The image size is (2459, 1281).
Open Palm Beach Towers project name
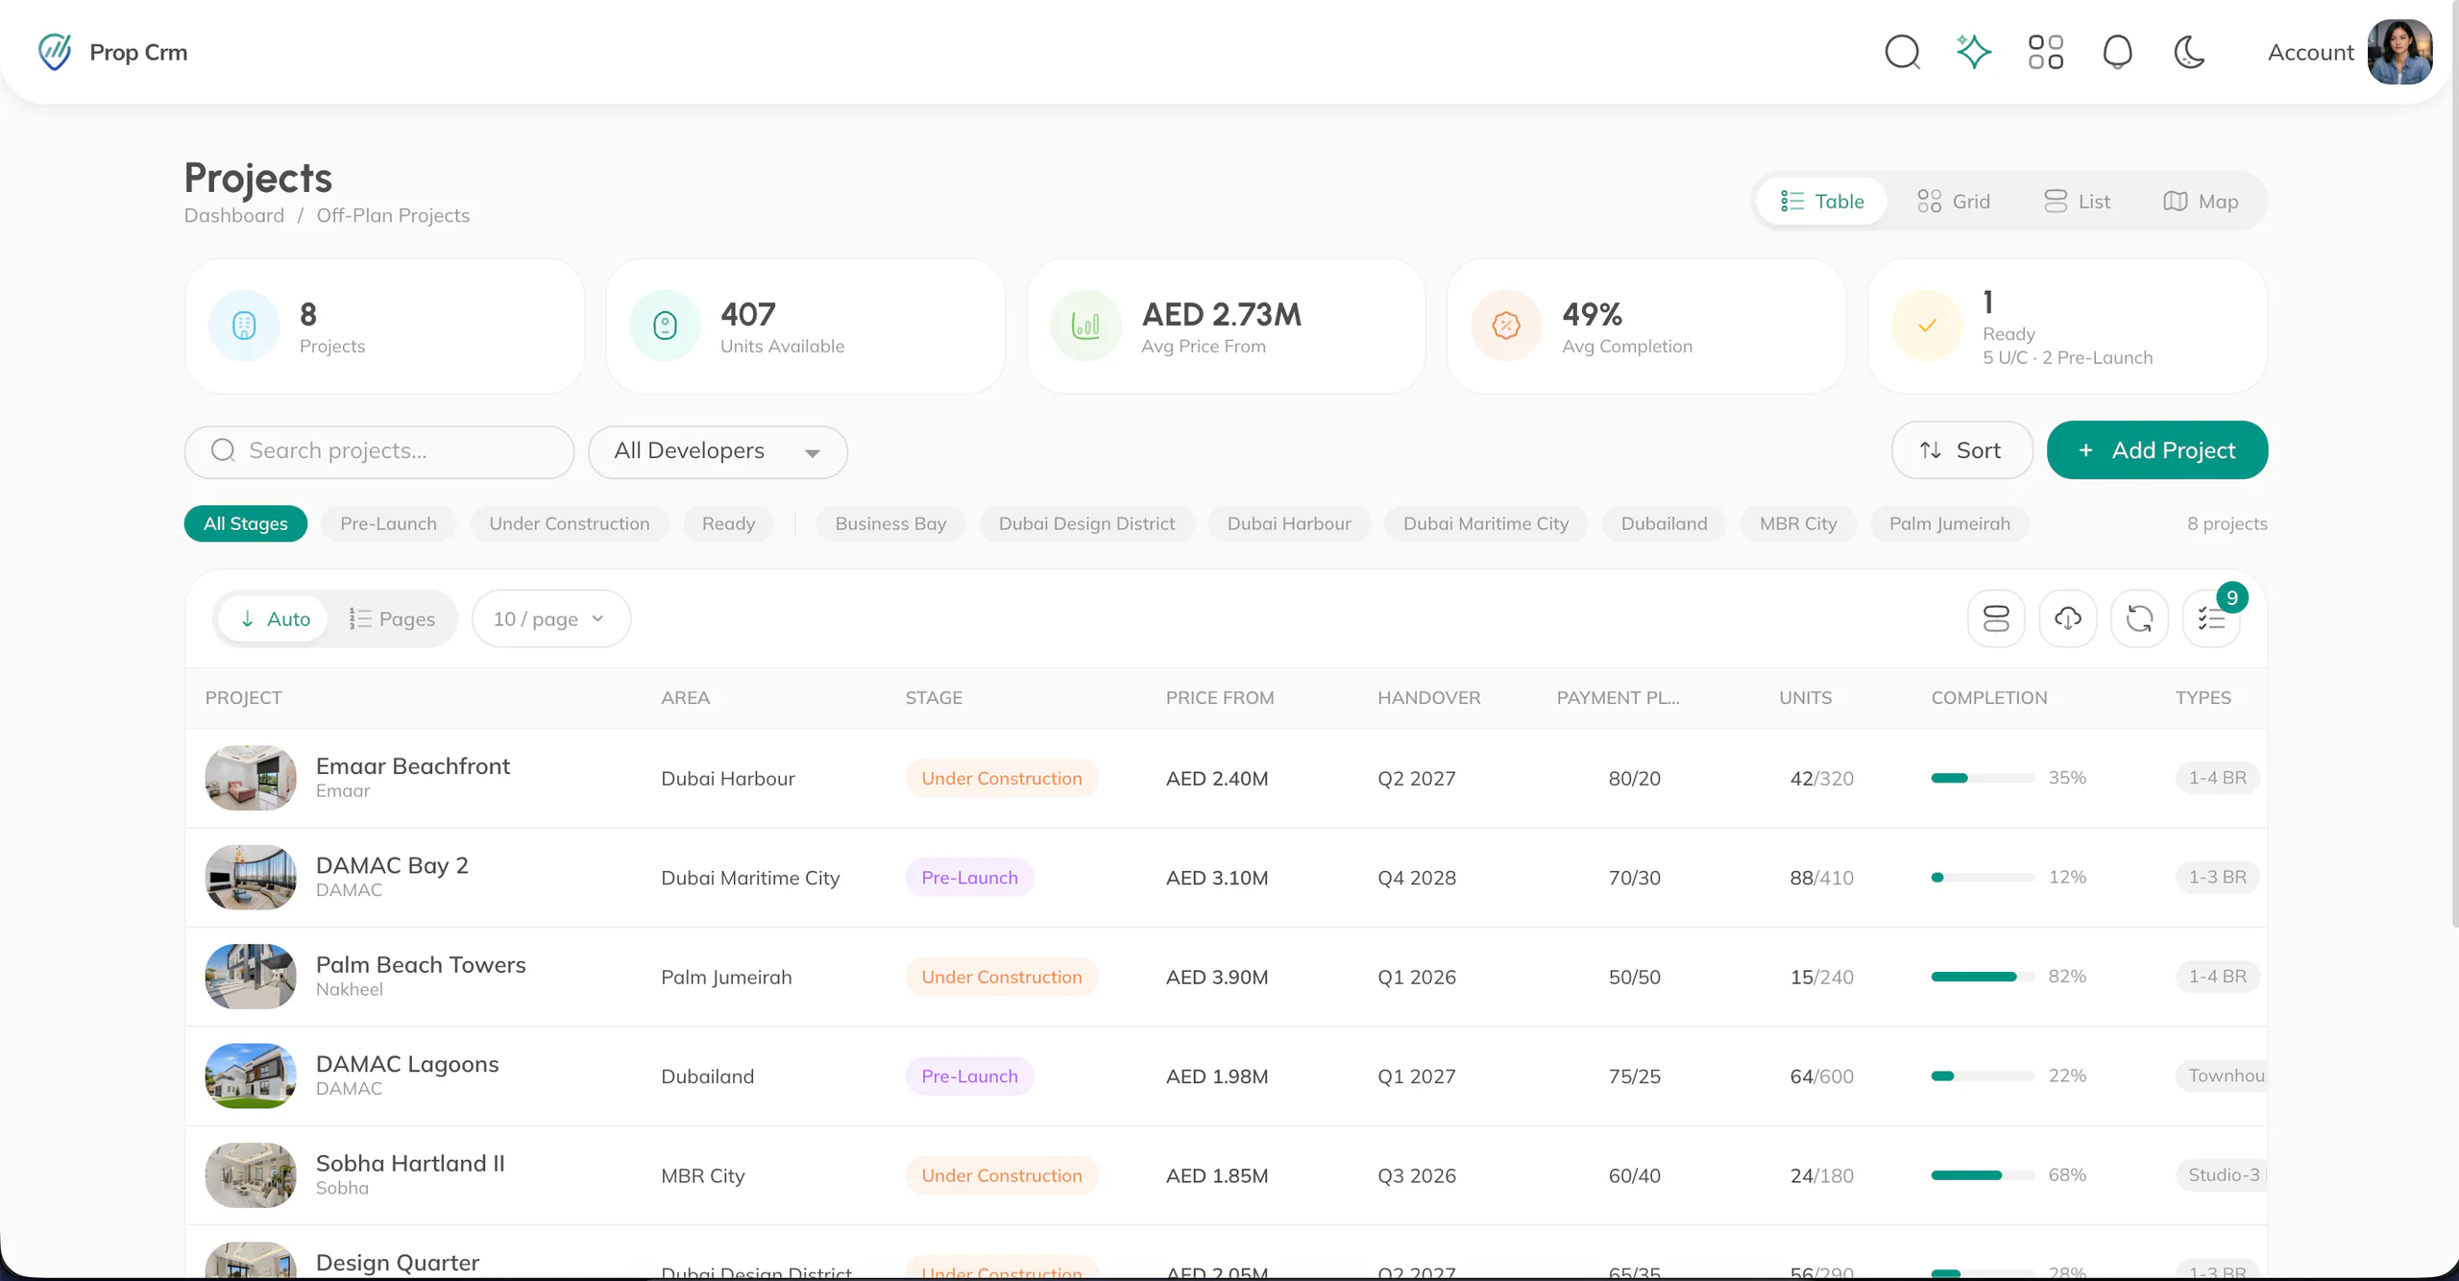[x=421, y=964]
